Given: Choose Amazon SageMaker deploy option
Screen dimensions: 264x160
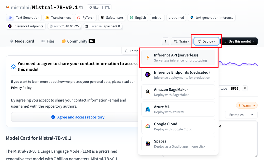Looking at the screenshot, I should click(178, 92).
